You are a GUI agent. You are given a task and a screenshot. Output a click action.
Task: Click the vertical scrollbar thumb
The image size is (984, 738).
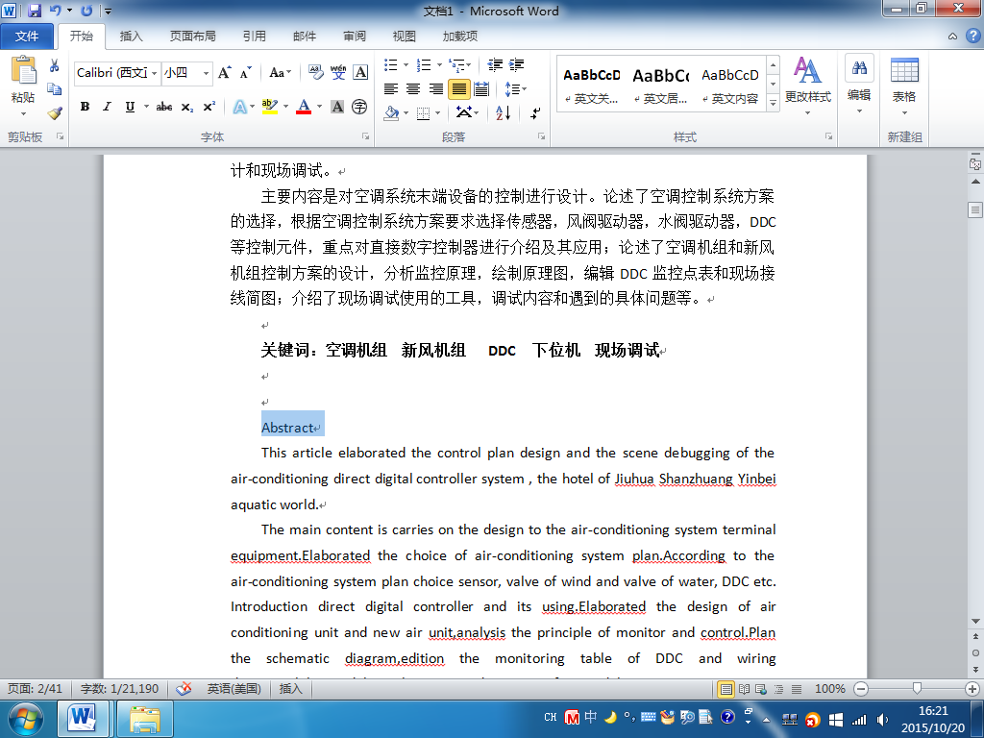pos(975,209)
